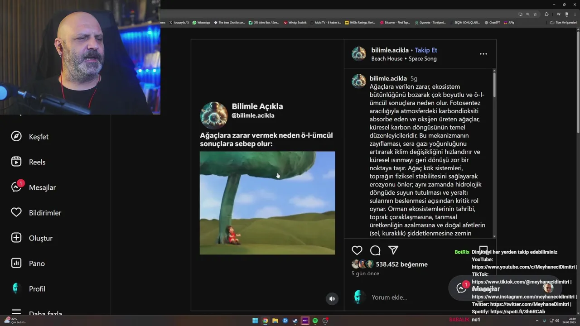Open Chrome profile avatar
Viewport: 580px width, 326px height.
(x=566, y=14)
